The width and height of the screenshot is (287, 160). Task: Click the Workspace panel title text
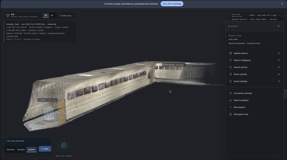tap(233, 26)
